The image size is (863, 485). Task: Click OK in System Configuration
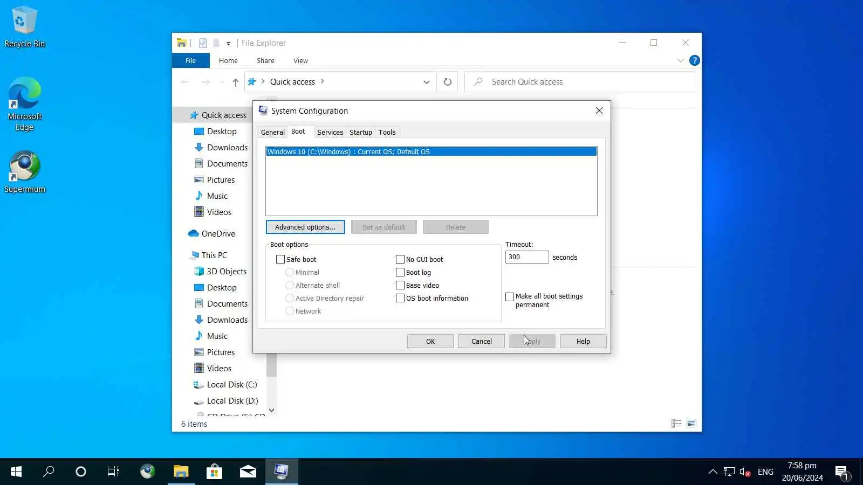point(430,341)
